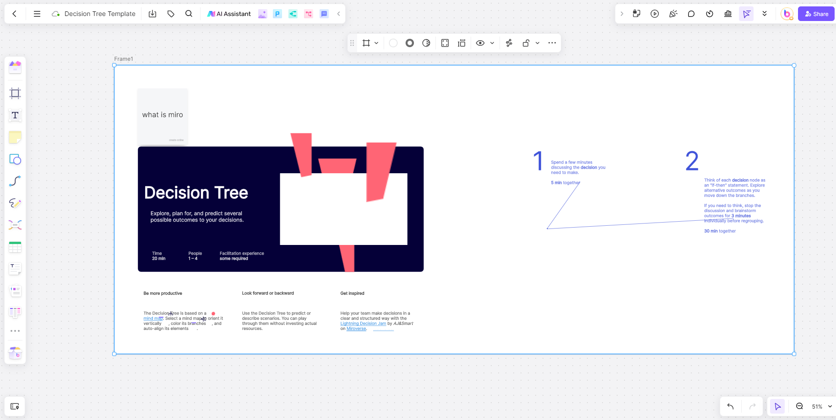
Task: Click the Frame1 label
Action: tap(124, 59)
